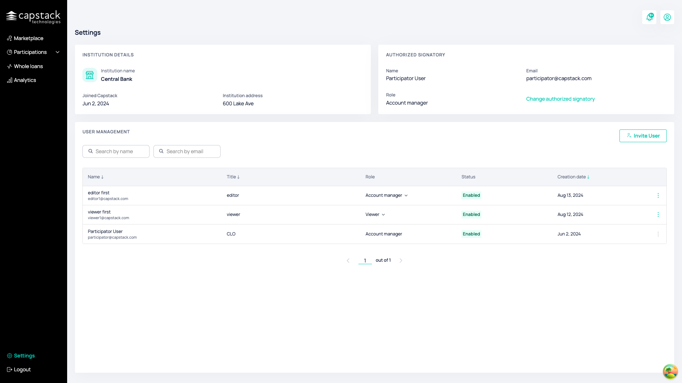Open the notifications bell icon

(x=649, y=17)
